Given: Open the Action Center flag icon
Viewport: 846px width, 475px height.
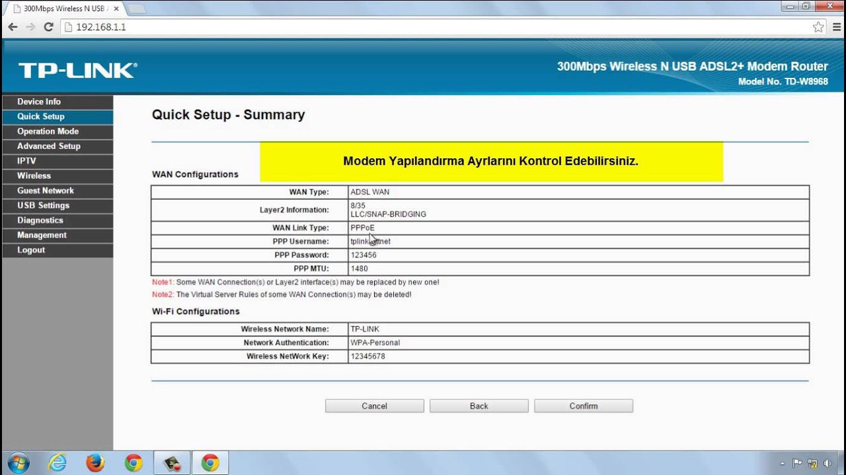Looking at the screenshot, I should coord(797,463).
